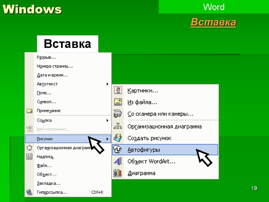269x202 pixels.
Task: Click the Картинки clip art icon
Action: pos(118,90)
